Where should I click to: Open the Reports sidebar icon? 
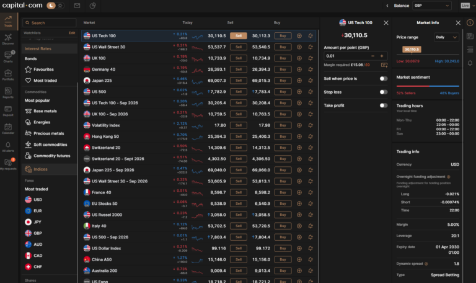coord(8,92)
